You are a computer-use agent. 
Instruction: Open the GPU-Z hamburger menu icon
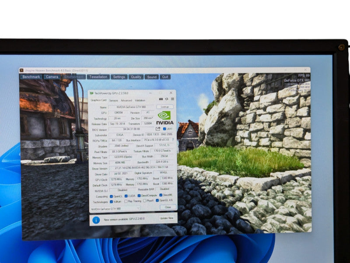(x=172, y=99)
